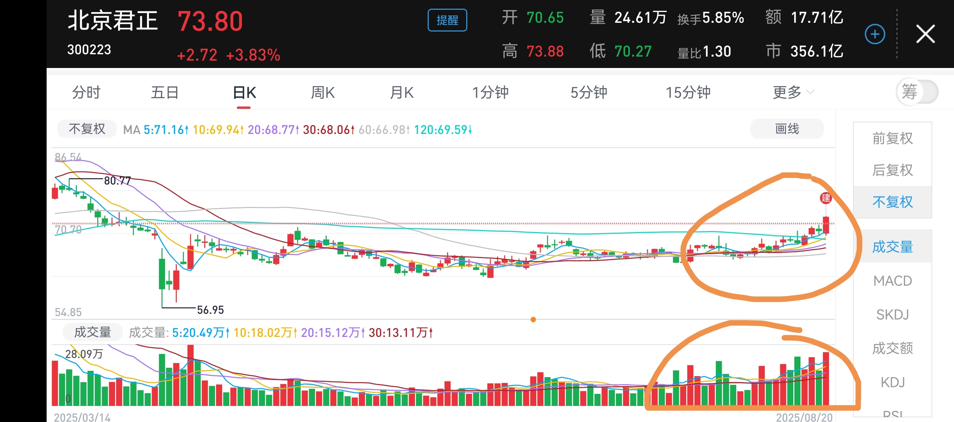Tap the 2025/08/20 end date label
Viewport: 954px width, 422px height.
point(804,417)
